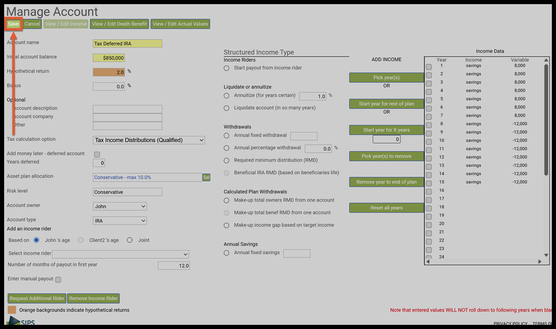The width and height of the screenshot is (556, 329).
Task: Click Start year for X years button
Action: tap(386, 130)
